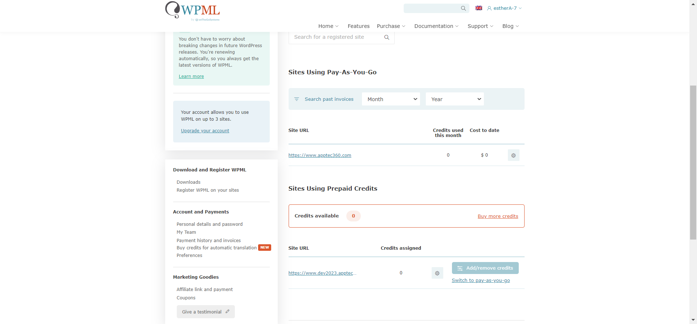697x324 pixels.
Task: Open My Team in sidebar
Action: (x=186, y=232)
